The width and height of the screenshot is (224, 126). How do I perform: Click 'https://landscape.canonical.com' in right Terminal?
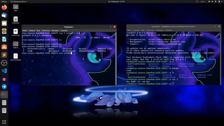(x=167, y=42)
